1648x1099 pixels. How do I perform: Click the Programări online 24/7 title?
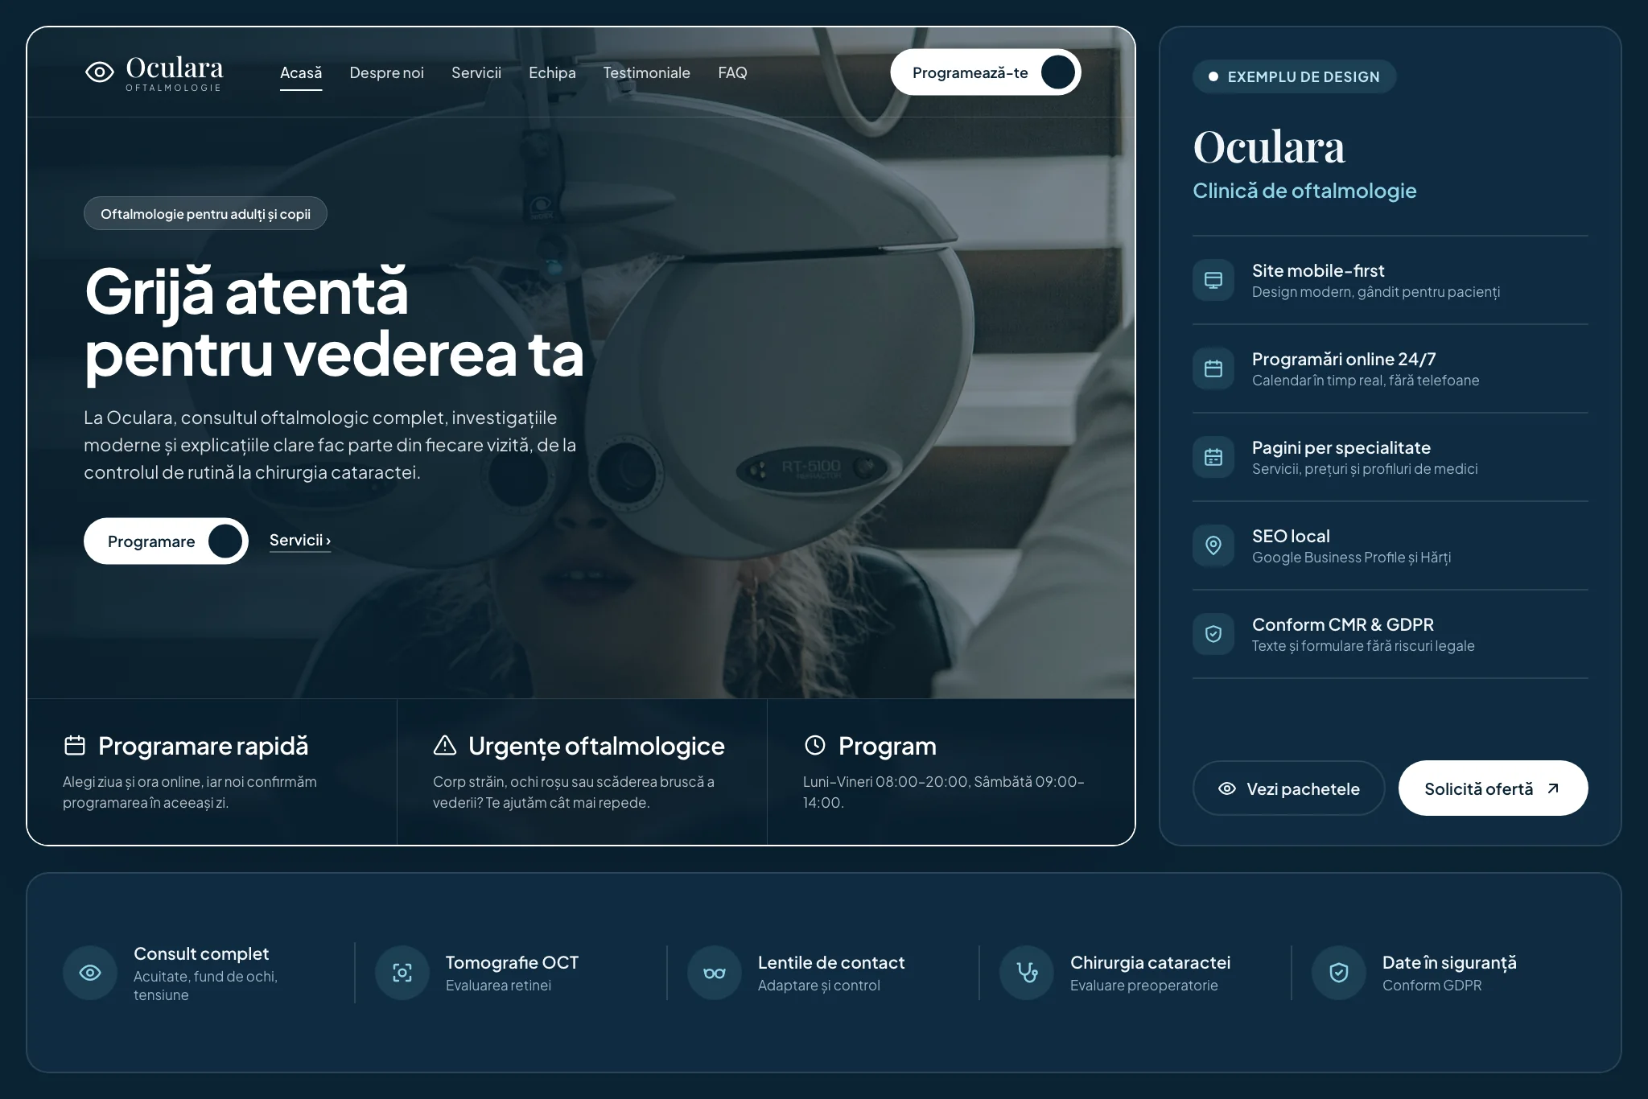pos(1344,359)
